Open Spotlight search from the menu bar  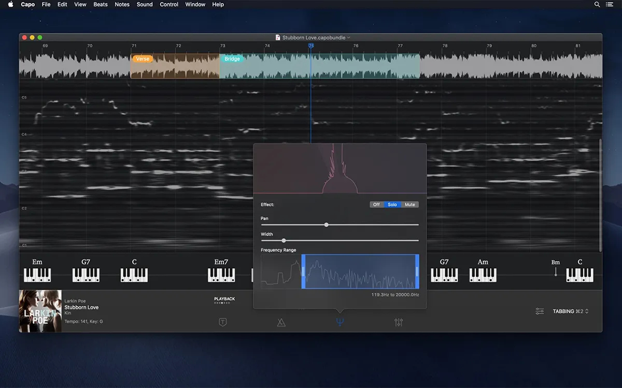(x=597, y=4)
